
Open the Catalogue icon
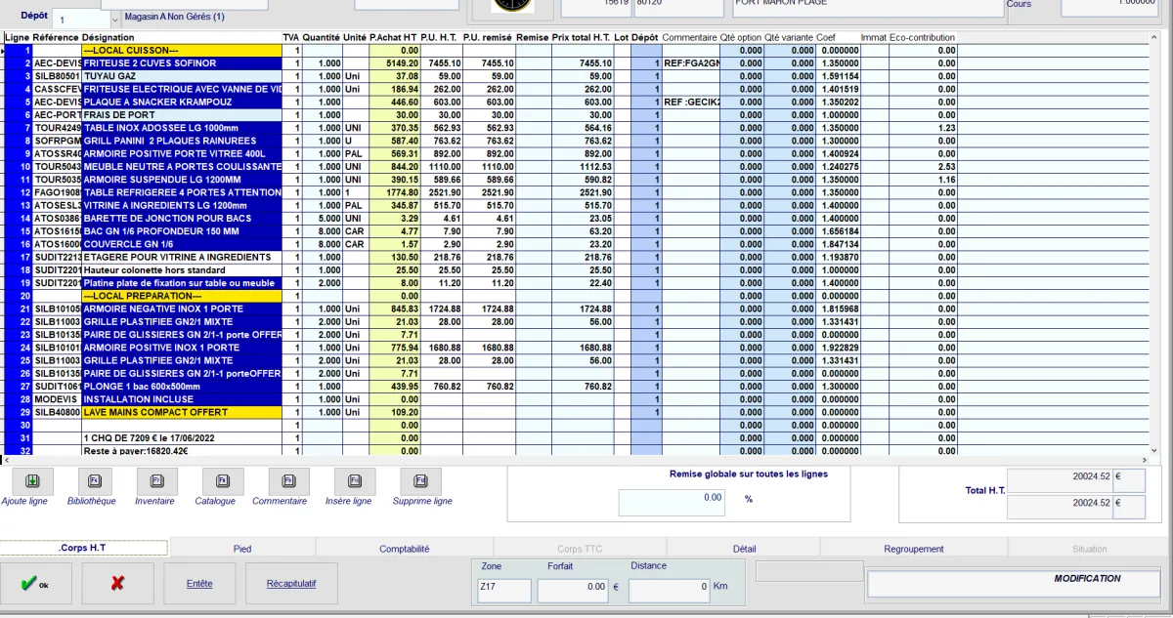pyautogui.click(x=222, y=481)
